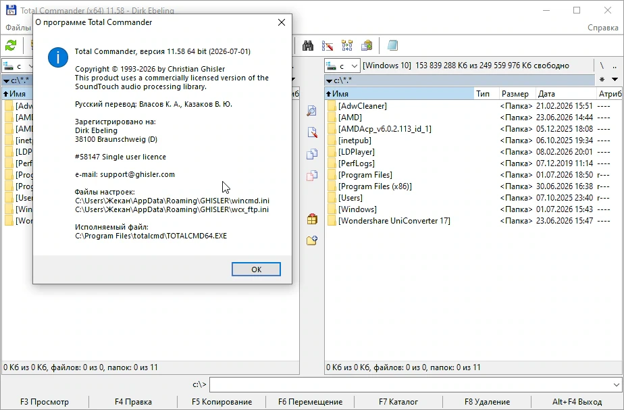Click the view file magnifier icon

[312, 111]
